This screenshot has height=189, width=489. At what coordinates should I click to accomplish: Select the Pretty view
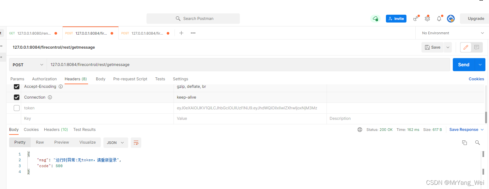pyautogui.click(x=20, y=142)
